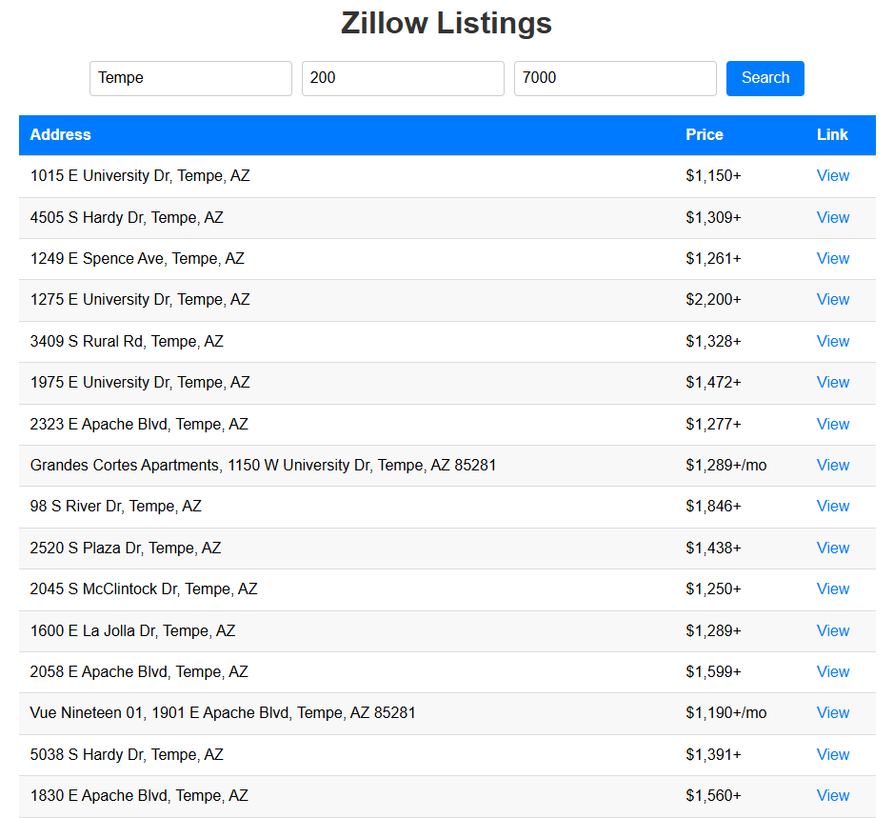Image resolution: width=894 pixels, height=818 pixels.
Task: Click the Zillow Listings page title
Action: [447, 23]
